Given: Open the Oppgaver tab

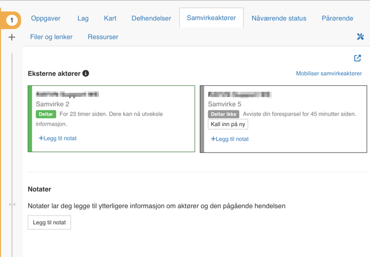Looking at the screenshot, I should (x=46, y=18).
